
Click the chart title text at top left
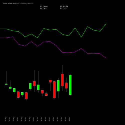18,4
